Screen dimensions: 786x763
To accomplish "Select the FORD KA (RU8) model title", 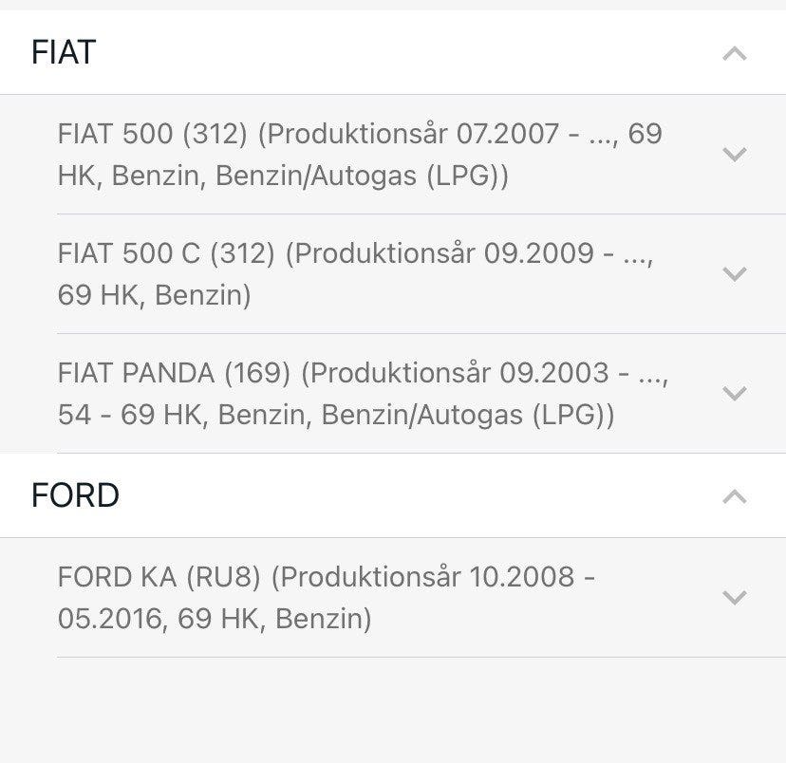I will click(x=163, y=577).
